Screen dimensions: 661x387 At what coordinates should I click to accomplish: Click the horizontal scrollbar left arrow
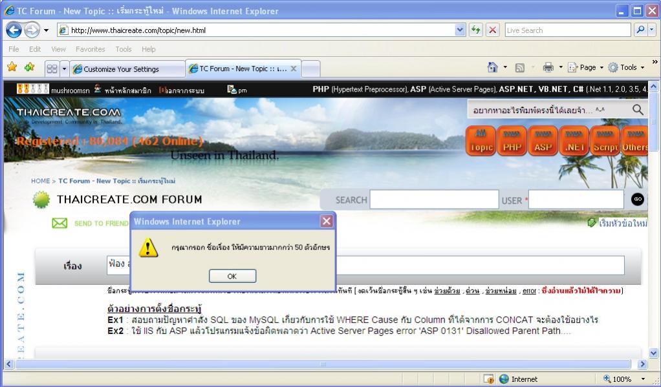click(x=9, y=364)
